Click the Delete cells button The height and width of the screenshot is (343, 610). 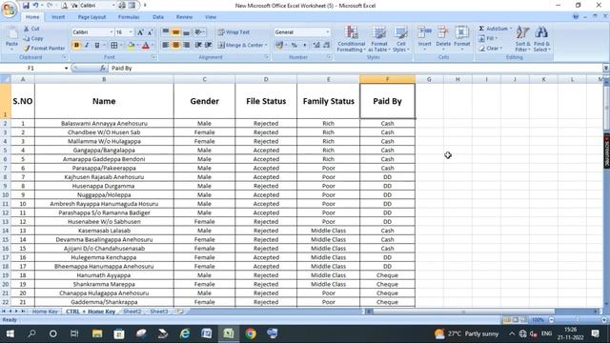(x=443, y=38)
